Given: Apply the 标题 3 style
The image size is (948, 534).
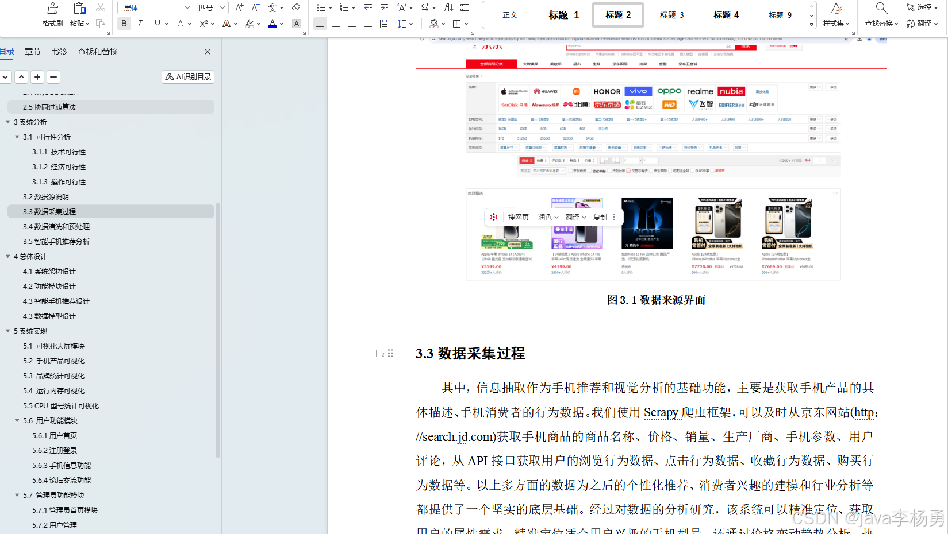Looking at the screenshot, I should click(x=671, y=15).
